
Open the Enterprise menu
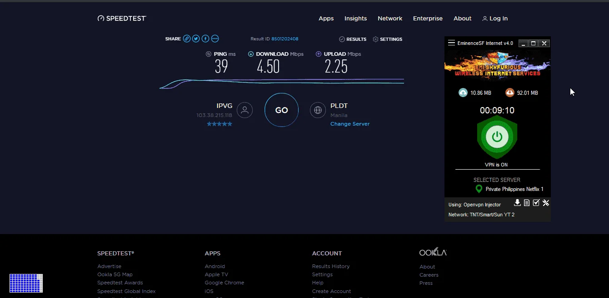click(x=428, y=19)
